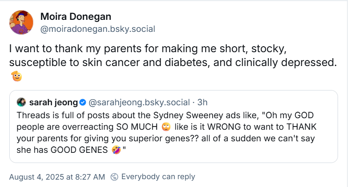This screenshot has height=187, width=351.
Task: Click the 3h timestamp on the quoted post
Action: 202,102
